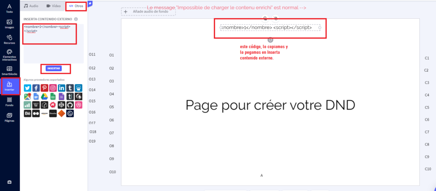Switch to the Audio tab
Image resolution: width=436 pixels, height=191 pixels.
coord(32,6)
